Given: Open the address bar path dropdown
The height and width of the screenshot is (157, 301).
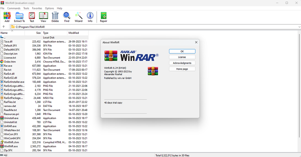Looking at the screenshot, I should [x=299, y=27].
